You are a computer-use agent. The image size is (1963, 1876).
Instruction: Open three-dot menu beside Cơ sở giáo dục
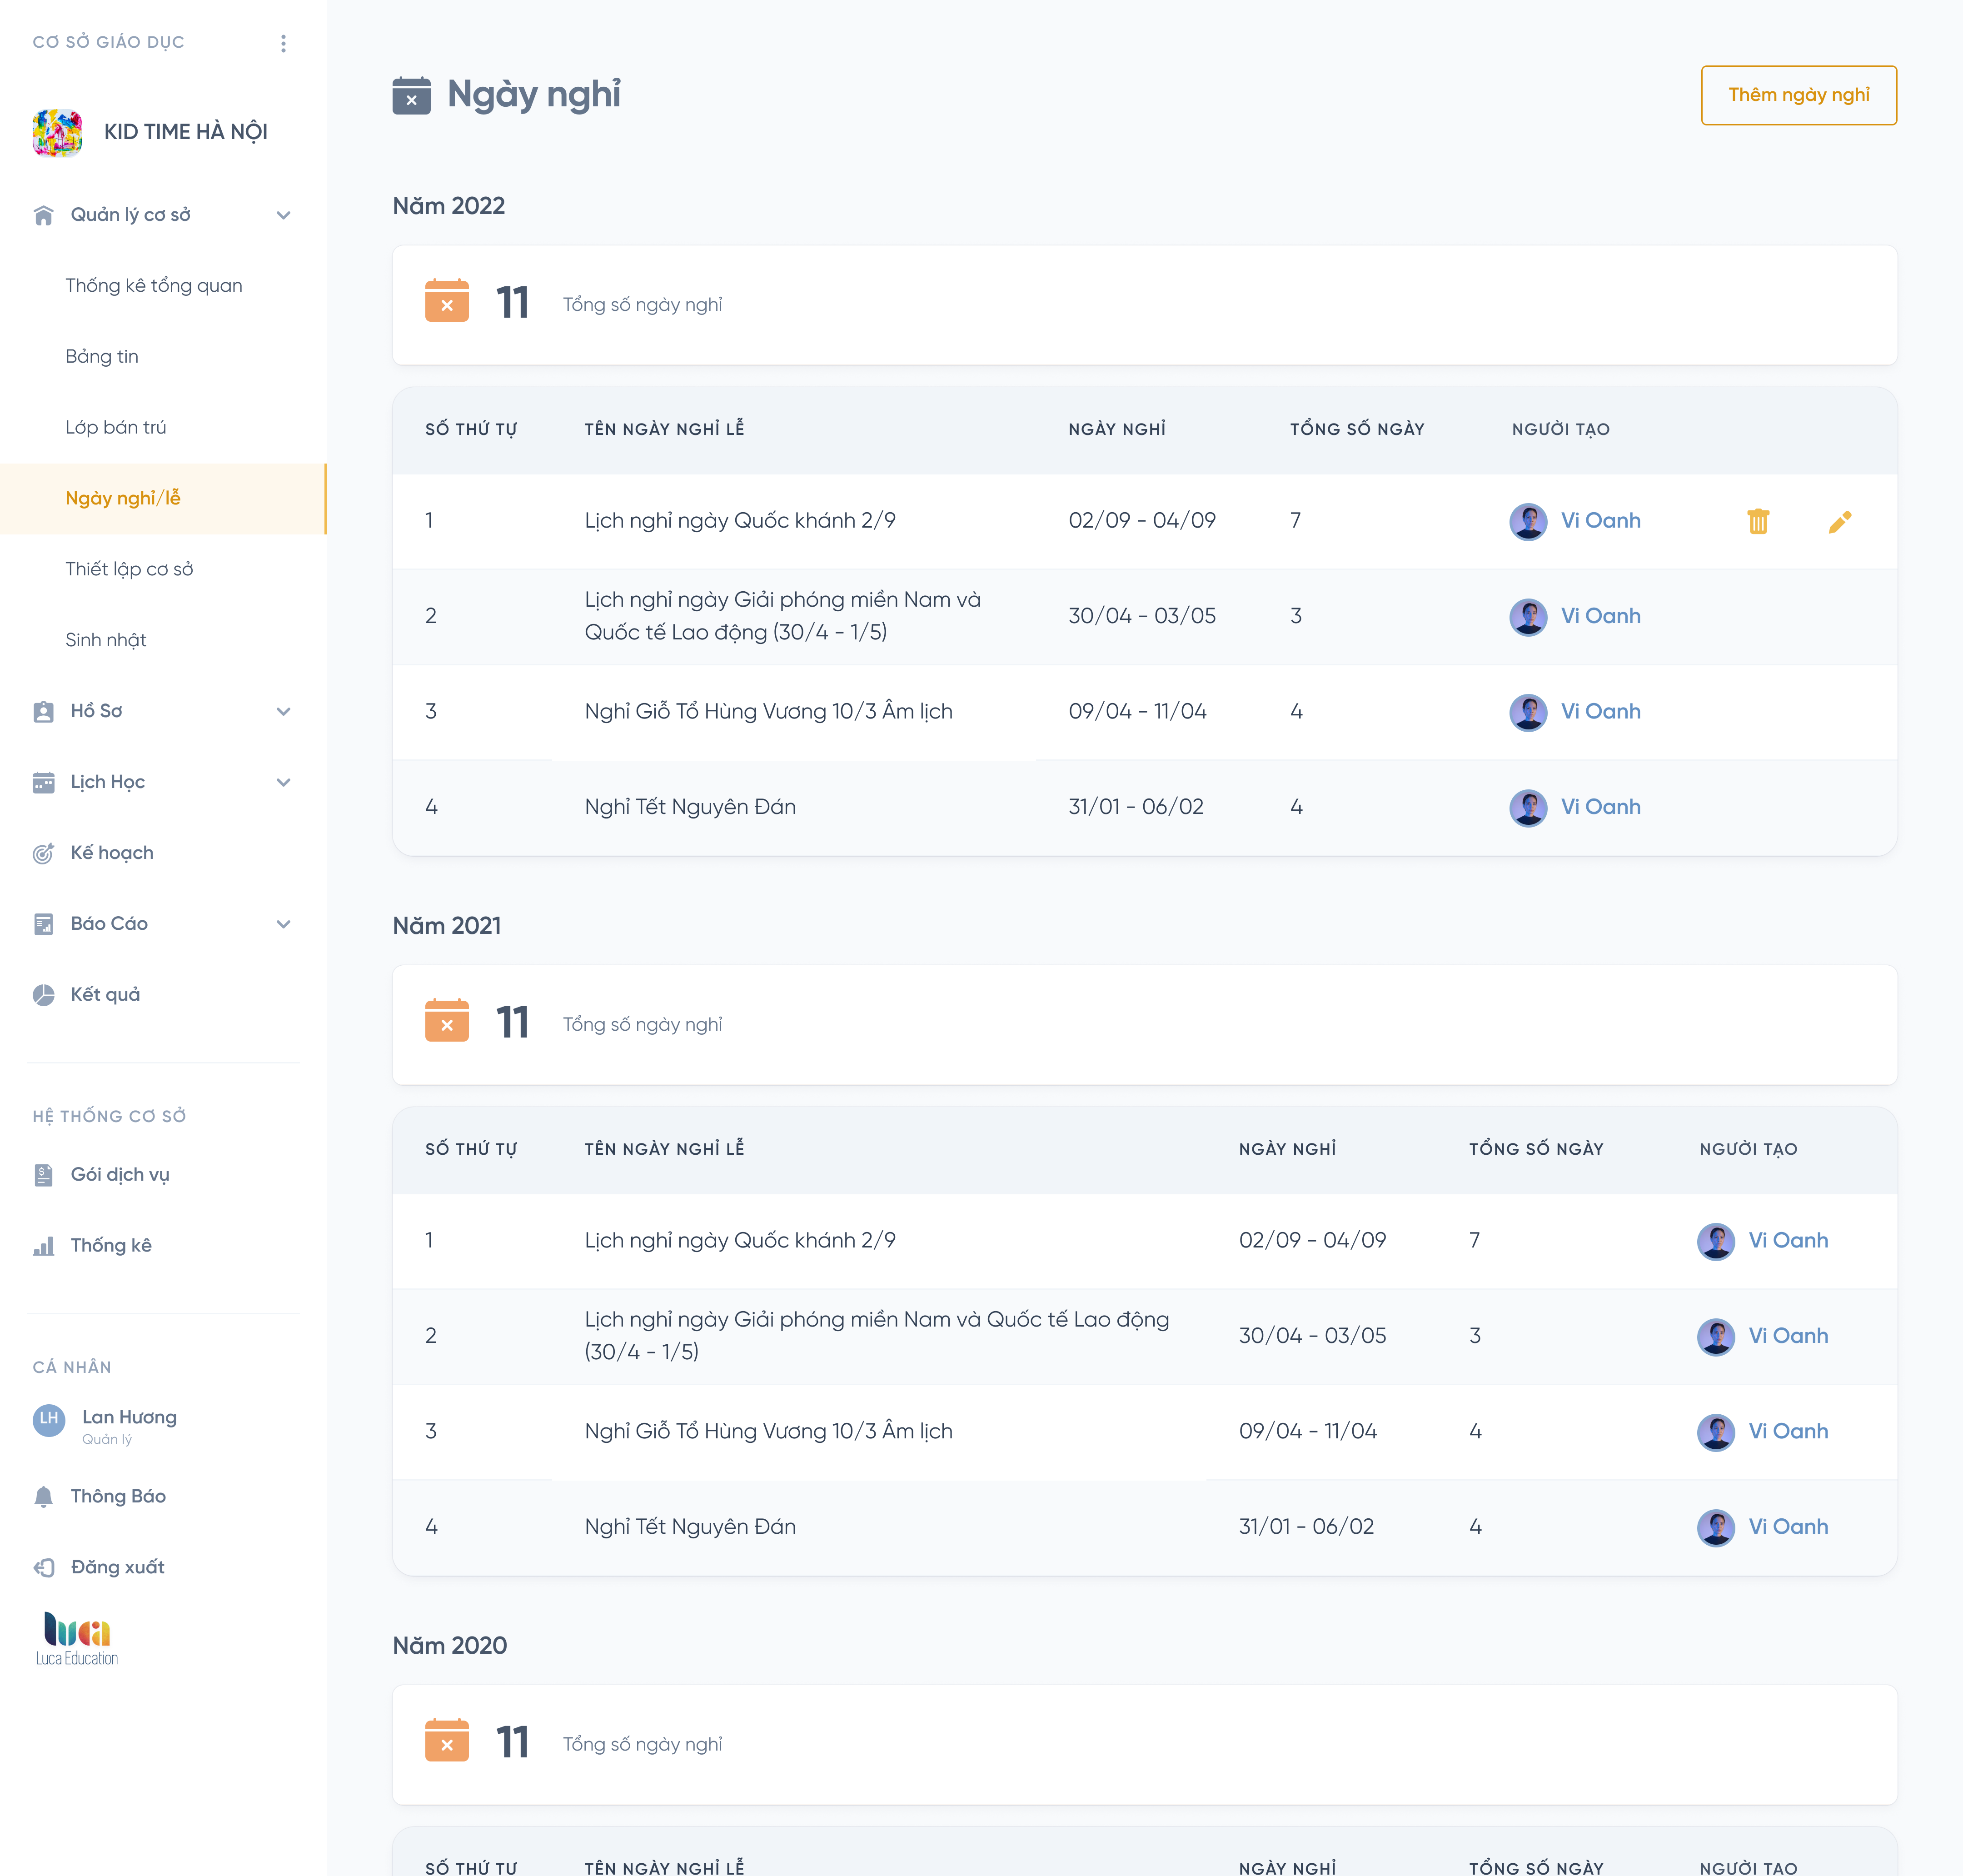283,43
